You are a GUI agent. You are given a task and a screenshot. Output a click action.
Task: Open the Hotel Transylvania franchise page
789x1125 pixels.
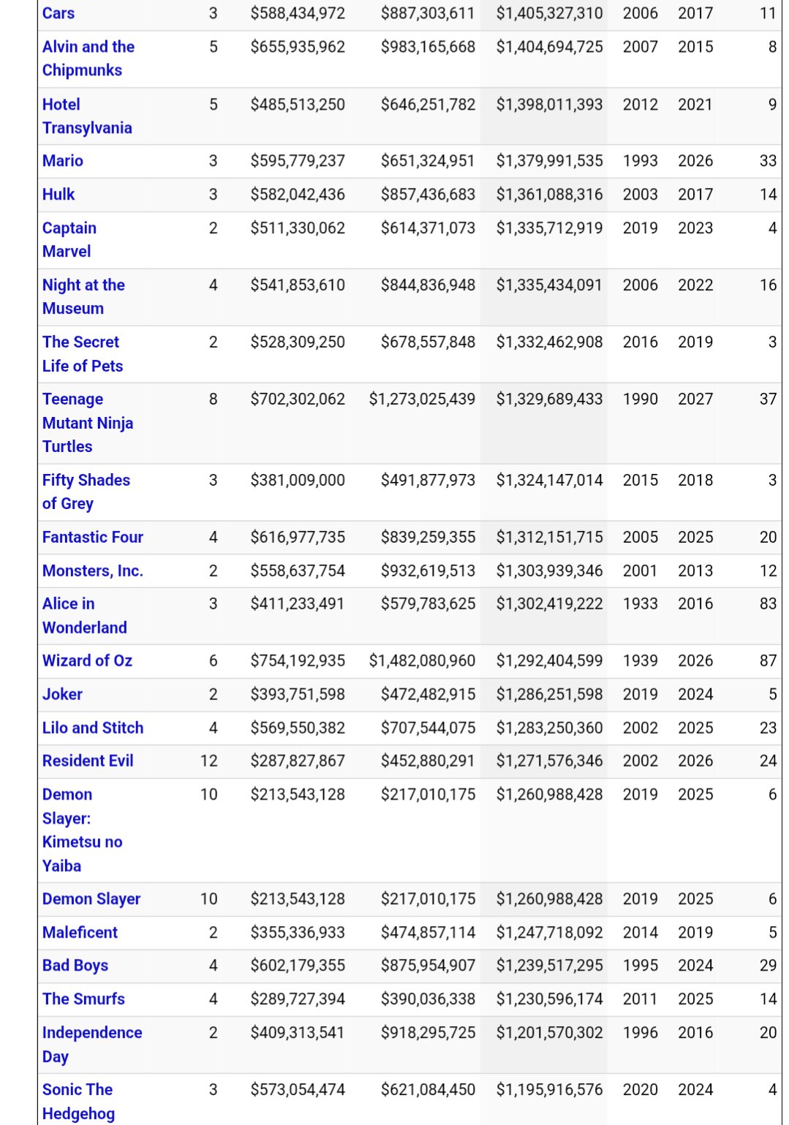point(61,105)
